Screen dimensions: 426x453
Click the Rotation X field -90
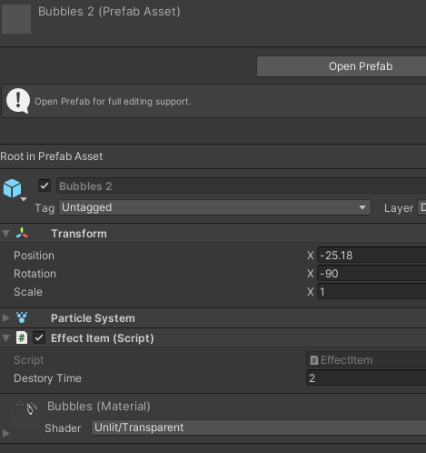coord(372,274)
